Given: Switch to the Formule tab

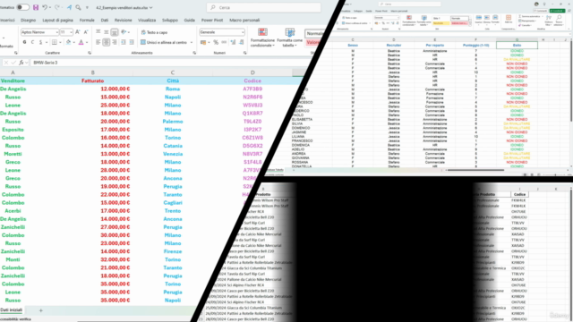Looking at the screenshot, I should coord(87,20).
